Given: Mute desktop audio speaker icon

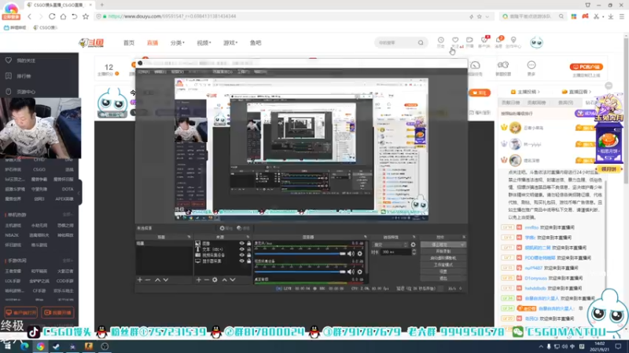Looking at the screenshot, I should pos(351,253).
